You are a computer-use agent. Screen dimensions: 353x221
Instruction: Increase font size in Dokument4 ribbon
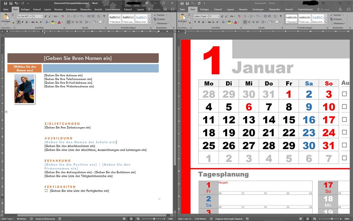click(x=46, y=17)
